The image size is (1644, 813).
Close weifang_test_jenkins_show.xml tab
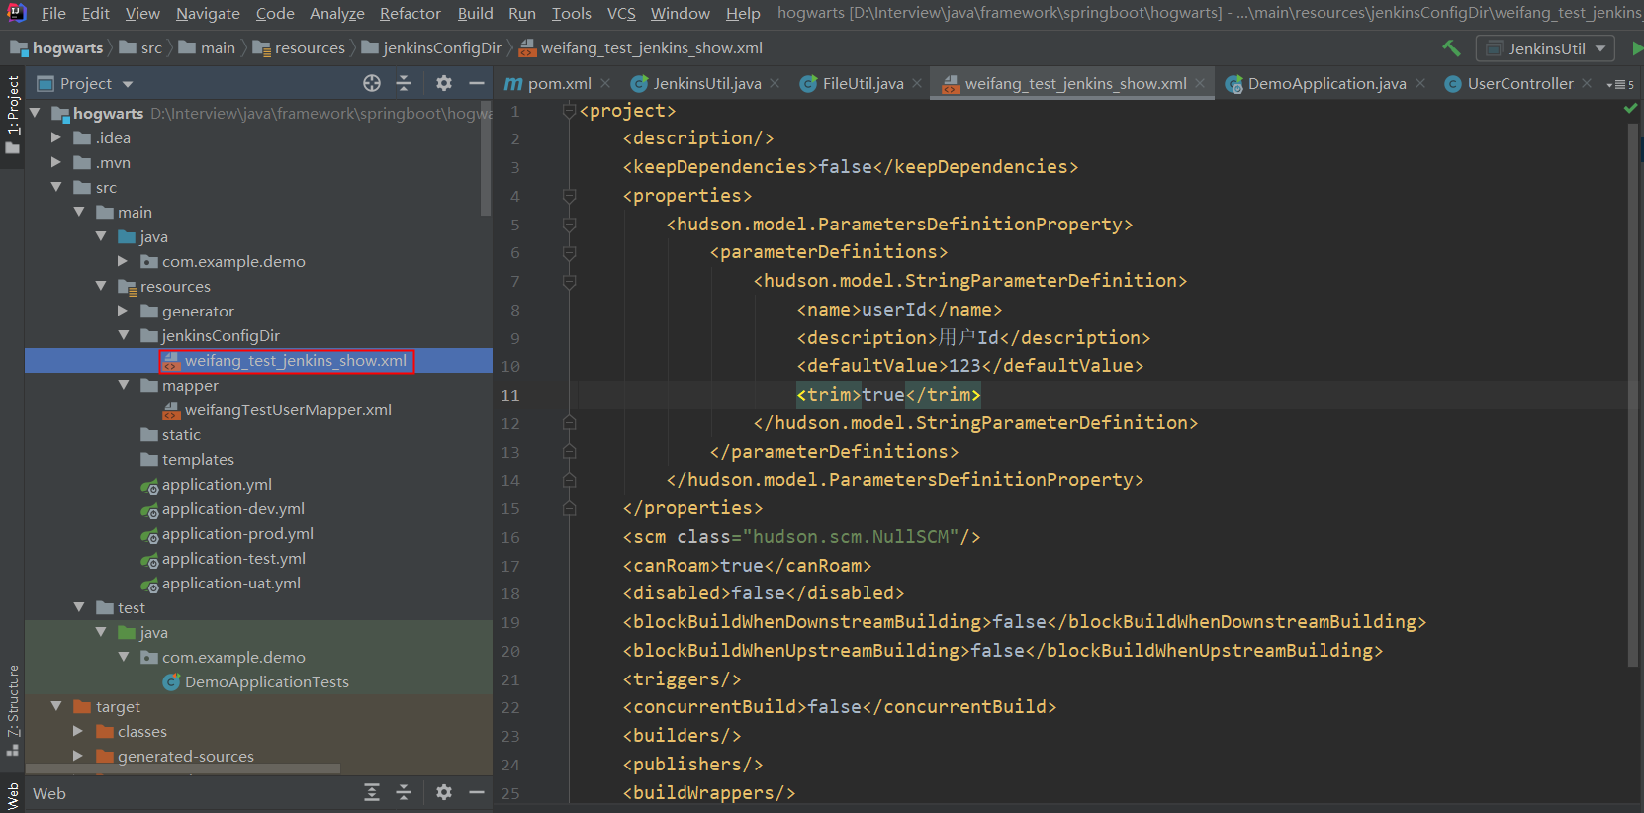(x=1200, y=83)
